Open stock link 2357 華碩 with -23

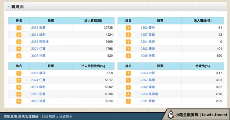tap(148, 35)
